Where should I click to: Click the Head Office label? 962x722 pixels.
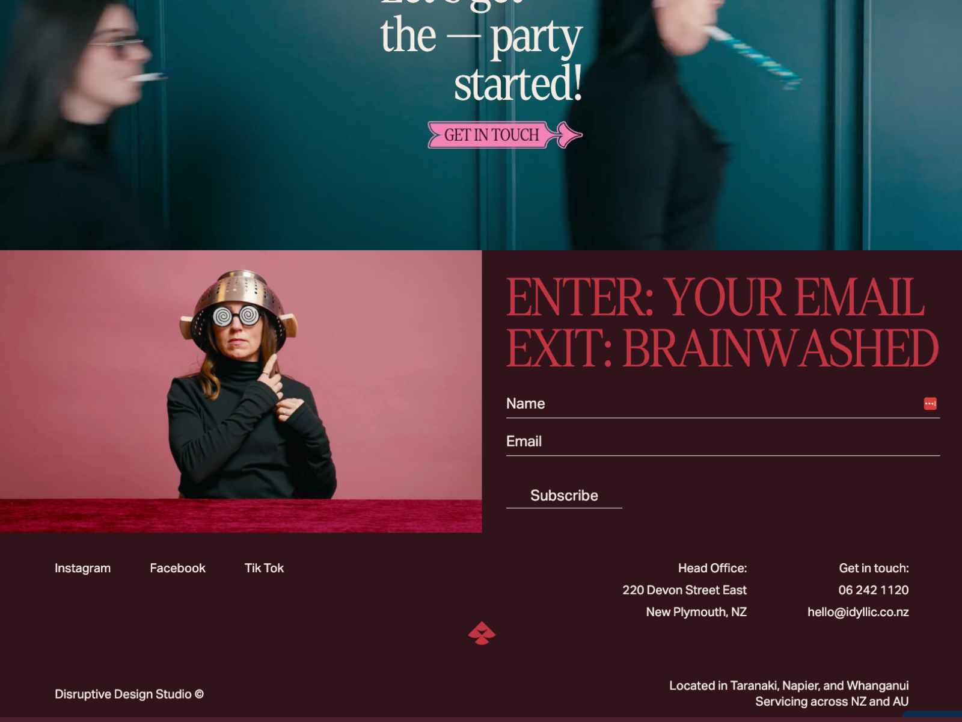click(712, 568)
